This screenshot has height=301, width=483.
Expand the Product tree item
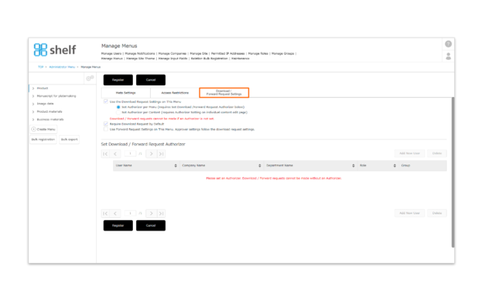coord(33,88)
